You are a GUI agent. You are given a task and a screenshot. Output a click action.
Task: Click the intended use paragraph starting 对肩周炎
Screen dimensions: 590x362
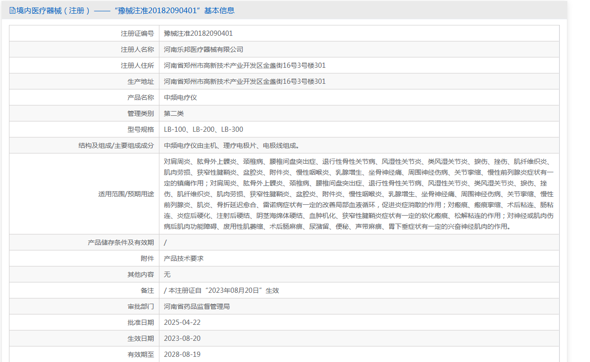[359, 194]
